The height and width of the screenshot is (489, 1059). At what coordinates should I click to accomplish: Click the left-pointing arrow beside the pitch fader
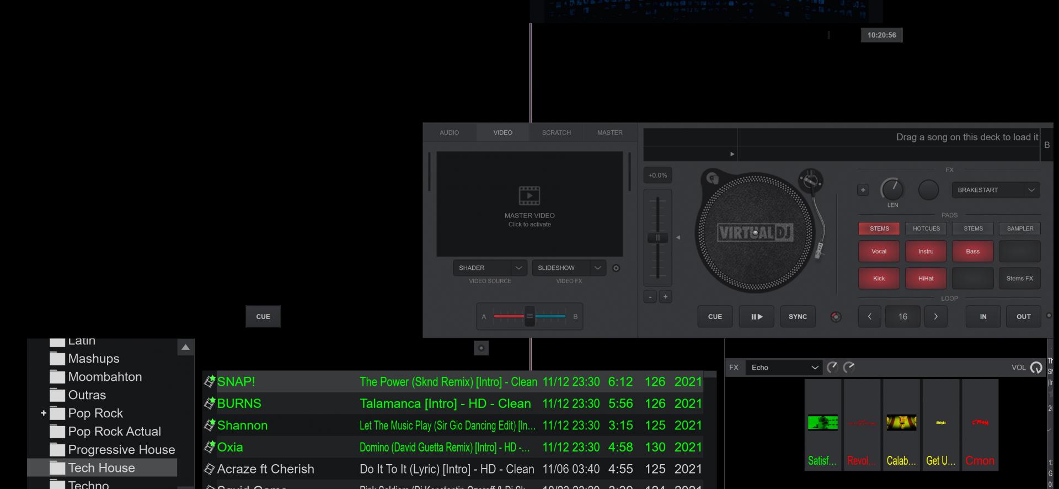[678, 238]
